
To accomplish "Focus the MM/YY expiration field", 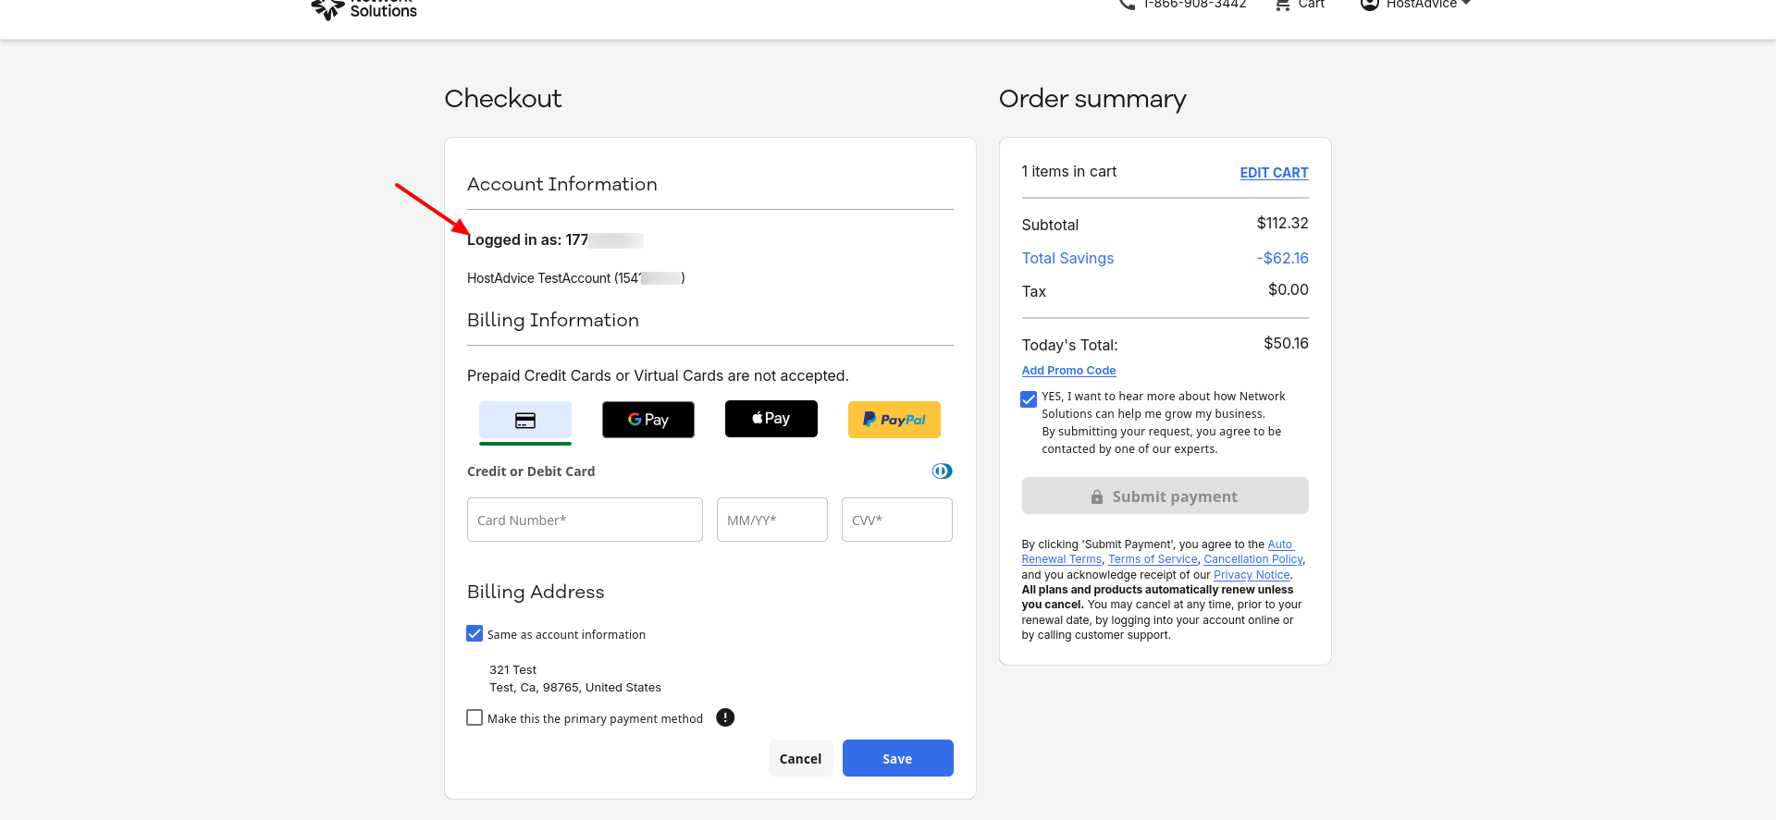I will [x=772, y=520].
